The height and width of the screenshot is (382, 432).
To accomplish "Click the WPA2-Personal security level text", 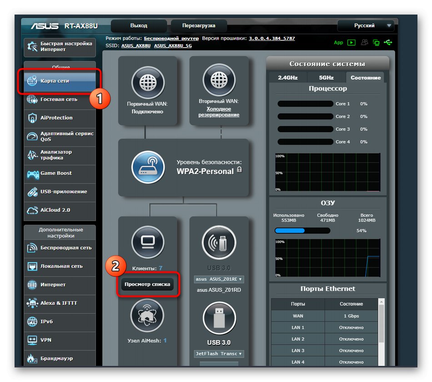I will (x=205, y=171).
